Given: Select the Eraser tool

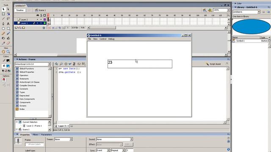Looking at the screenshot, I should (x=8, y=43).
